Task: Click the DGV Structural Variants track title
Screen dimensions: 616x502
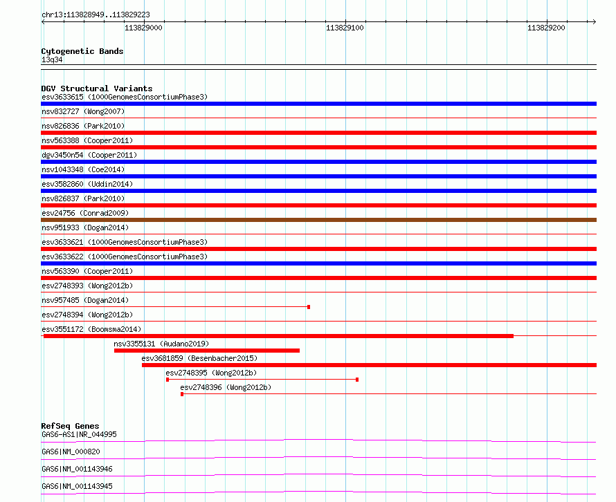Action: [97, 89]
